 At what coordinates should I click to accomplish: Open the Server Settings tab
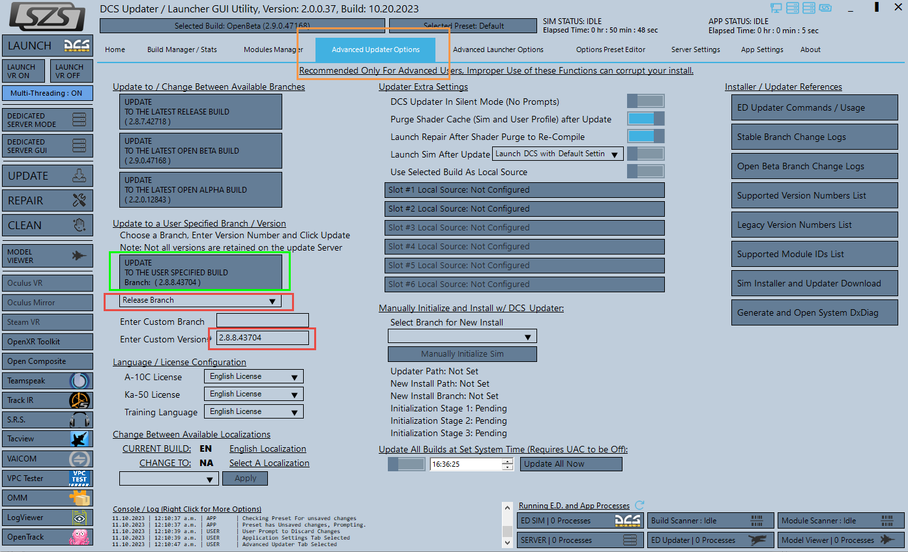(696, 49)
